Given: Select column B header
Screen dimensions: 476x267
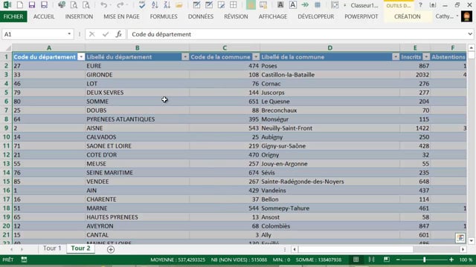Looking at the screenshot, I should tap(137, 47).
